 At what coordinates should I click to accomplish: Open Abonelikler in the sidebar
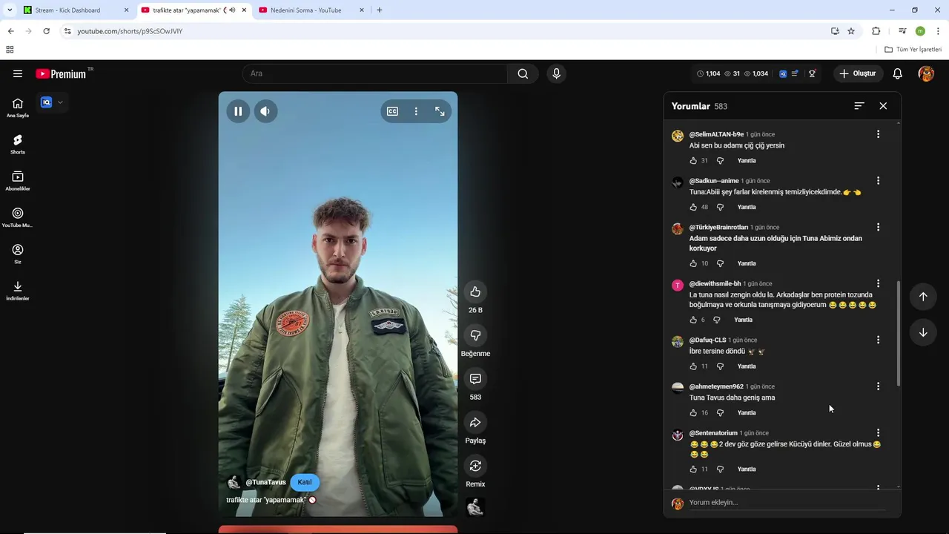point(18,181)
